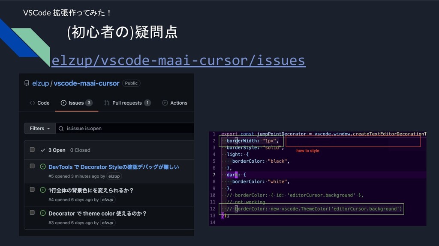The height and width of the screenshot is (246, 439).
Task: Switch to the Issues tab
Action: 76,103
